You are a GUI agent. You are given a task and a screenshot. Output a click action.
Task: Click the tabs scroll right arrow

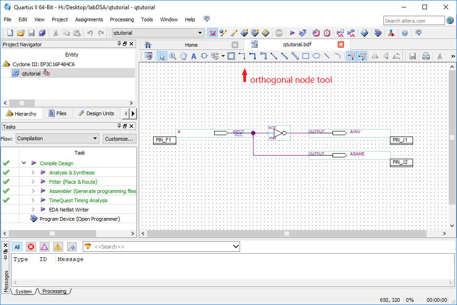[x=133, y=113]
